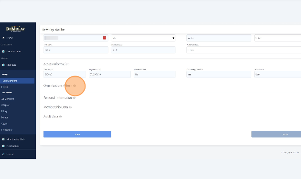Toggle Membership Data eye icon

(70, 107)
